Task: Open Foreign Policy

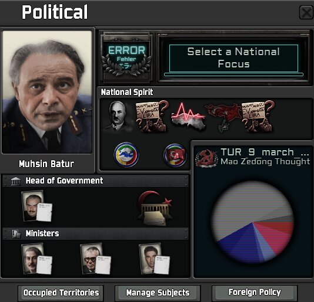Action: (x=255, y=293)
